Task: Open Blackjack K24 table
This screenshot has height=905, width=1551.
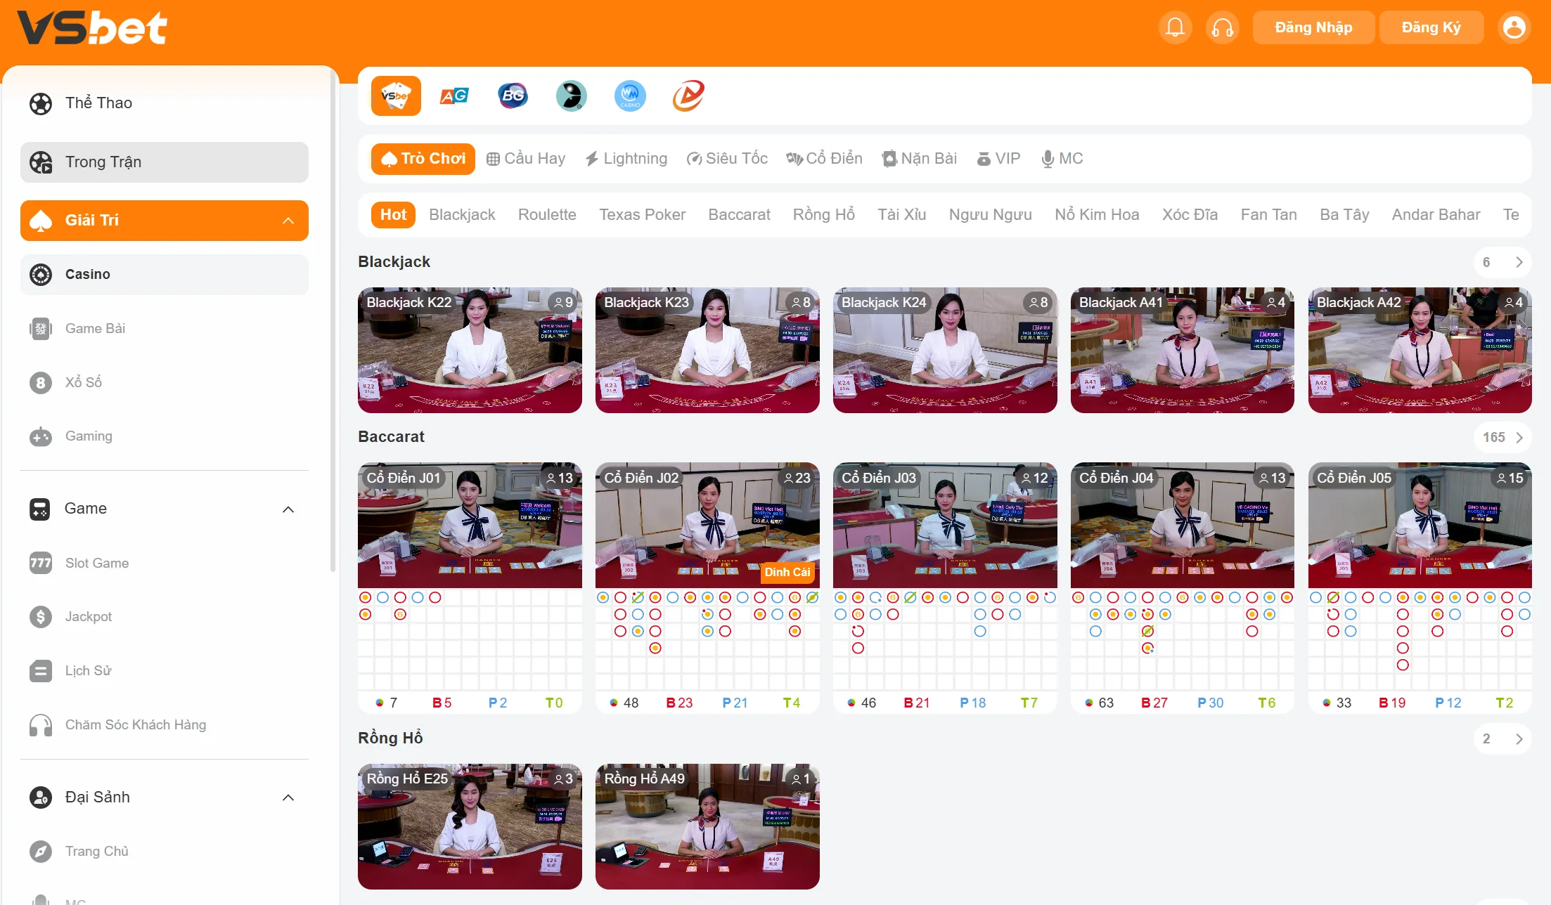Action: tap(945, 350)
